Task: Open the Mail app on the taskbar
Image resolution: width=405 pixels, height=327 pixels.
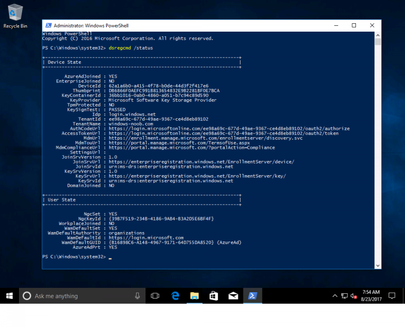Action: click(x=233, y=296)
